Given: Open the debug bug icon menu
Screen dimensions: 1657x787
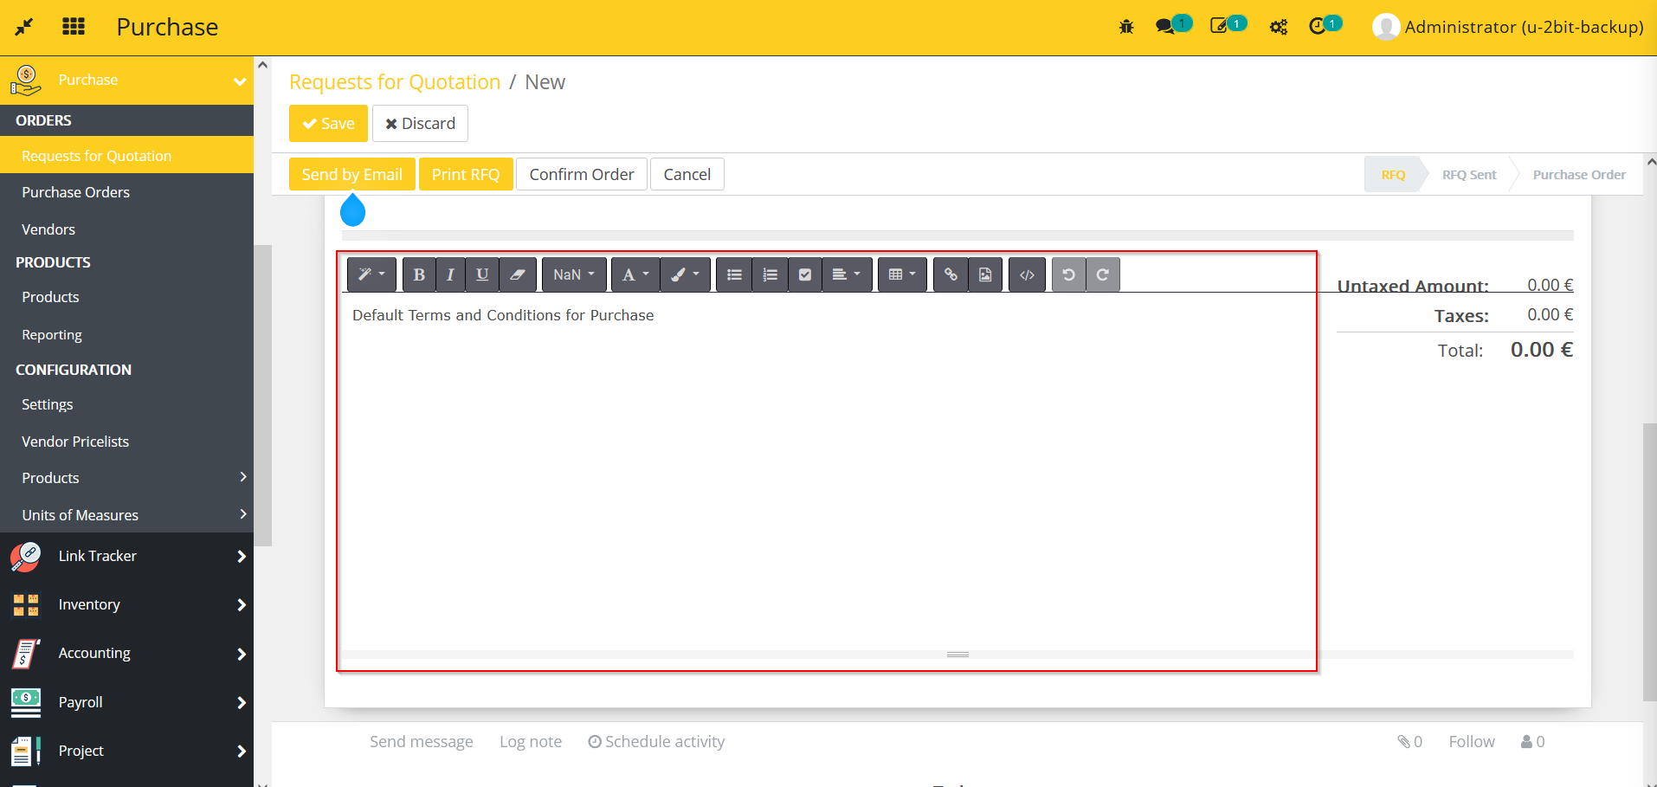Looking at the screenshot, I should pos(1126,27).
